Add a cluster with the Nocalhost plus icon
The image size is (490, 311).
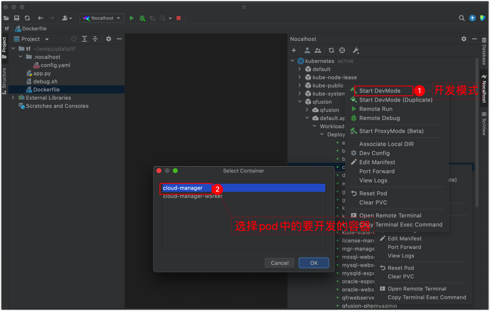pos(294,50)
